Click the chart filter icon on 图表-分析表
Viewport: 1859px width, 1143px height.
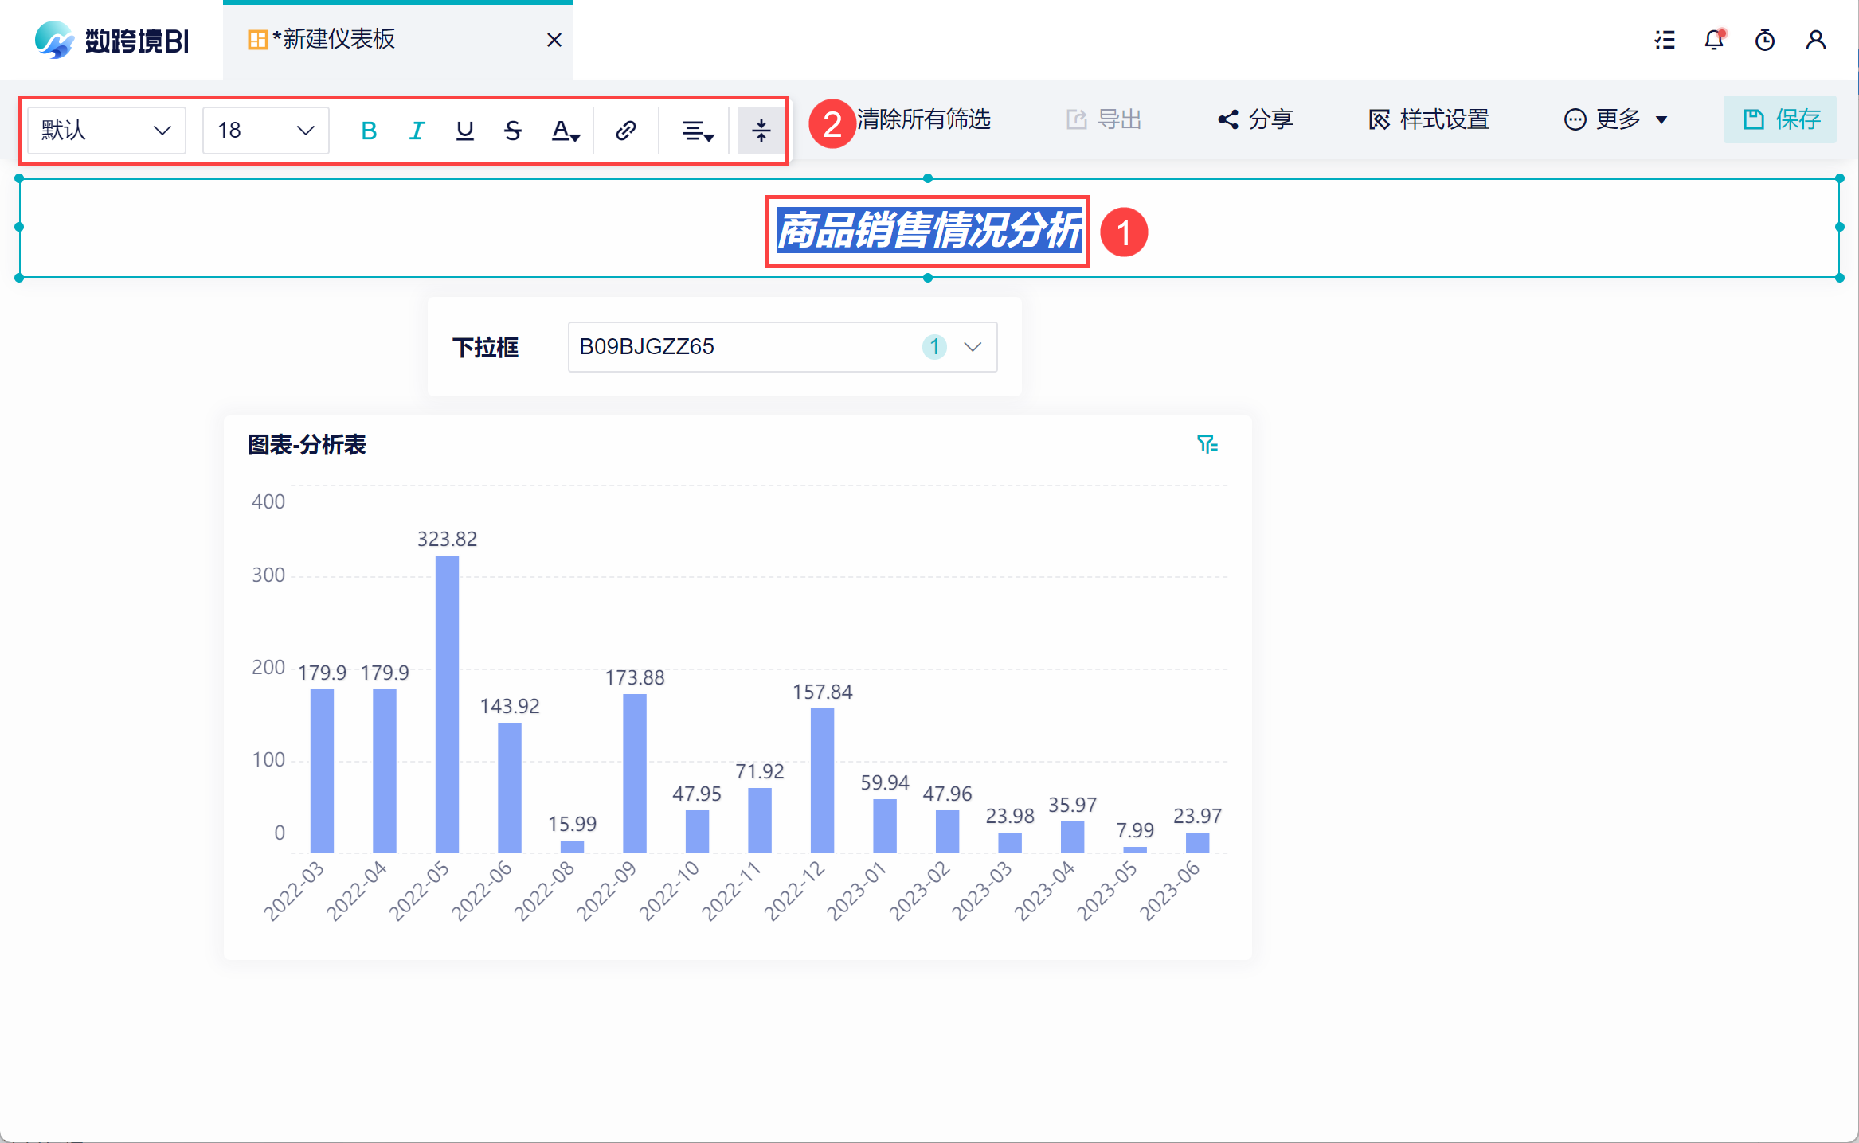tap(1207, 444)
